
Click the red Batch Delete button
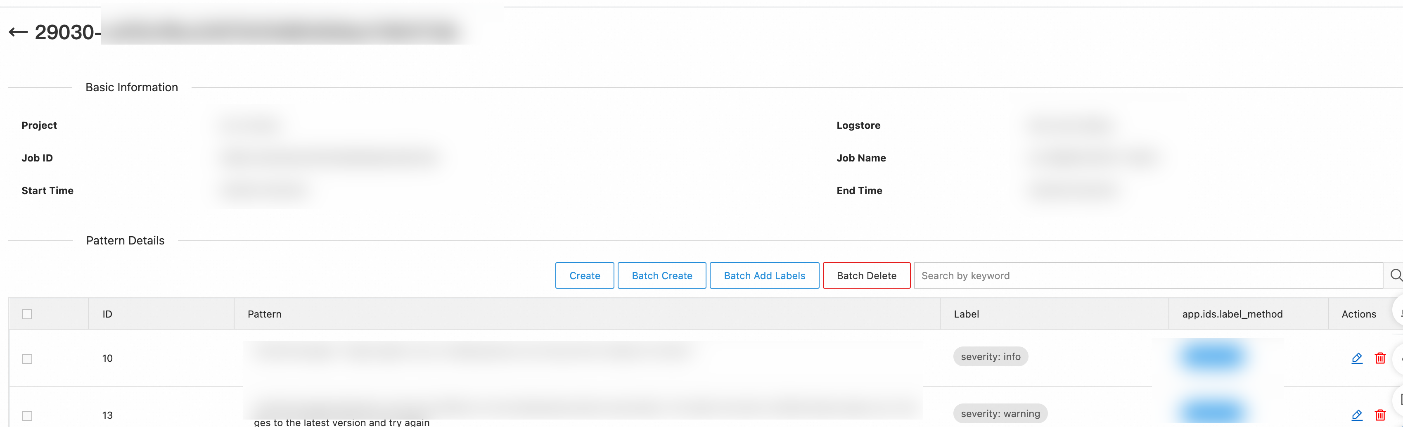[x=867, y=275]
